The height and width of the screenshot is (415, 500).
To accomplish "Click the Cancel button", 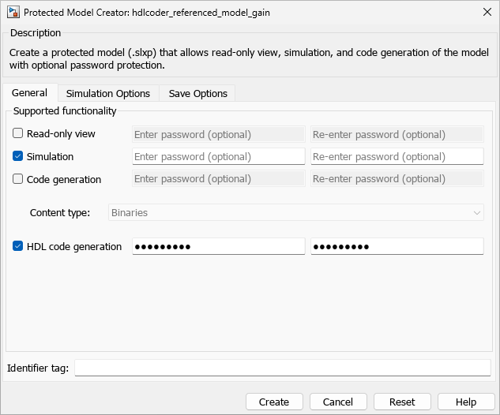I will point(338,402).
